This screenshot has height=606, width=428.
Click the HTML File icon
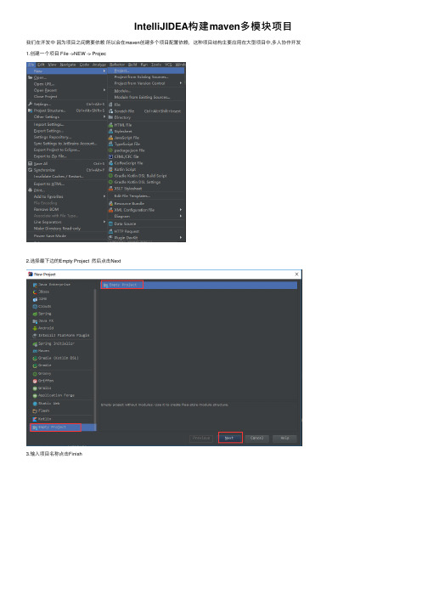pos(110,125)
